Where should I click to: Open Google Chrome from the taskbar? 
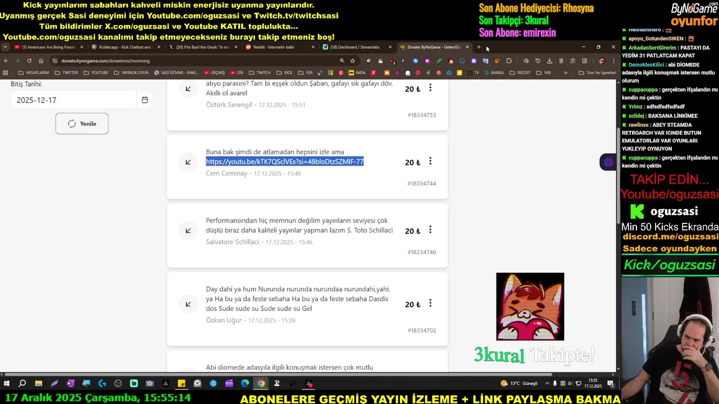(x=261, y=383)
